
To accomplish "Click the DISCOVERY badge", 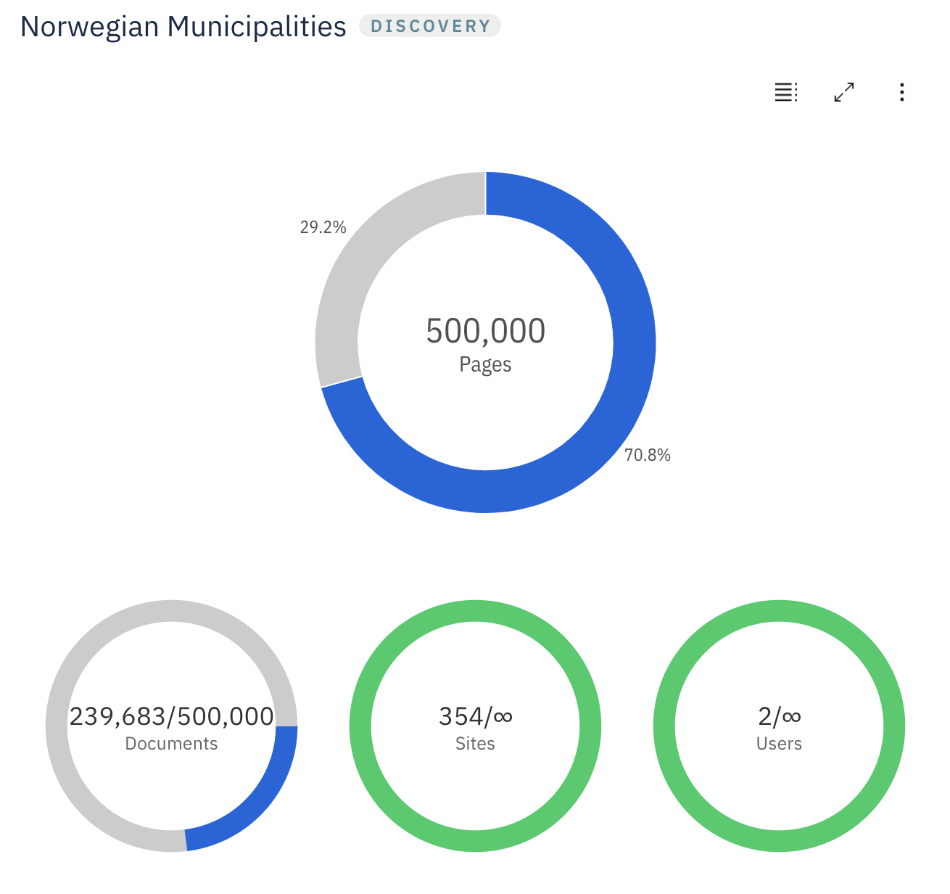I will [430, 26].
